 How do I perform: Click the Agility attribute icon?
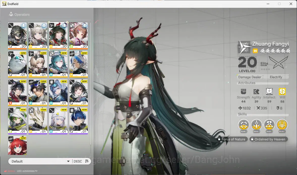click(x=256, y=92)
